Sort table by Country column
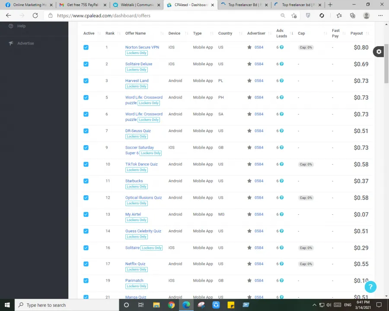This screenshot has height=311, width=389. (225, 33)
